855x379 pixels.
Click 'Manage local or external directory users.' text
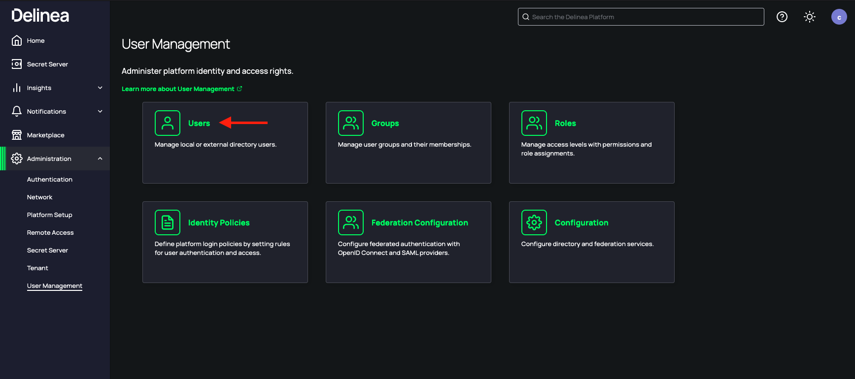tap(215, 145)
